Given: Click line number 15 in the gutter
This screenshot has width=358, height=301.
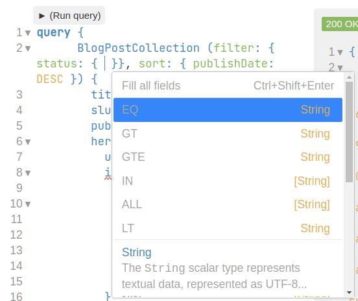Looking at the screenshot, I should point(16,282).
